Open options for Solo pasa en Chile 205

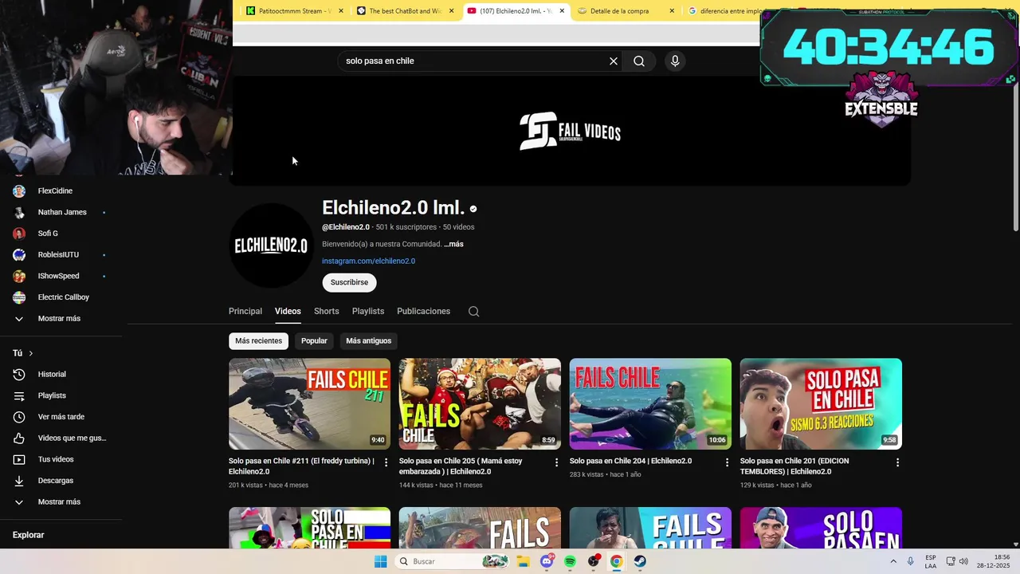pyautogui.click(x=557, y=462)
